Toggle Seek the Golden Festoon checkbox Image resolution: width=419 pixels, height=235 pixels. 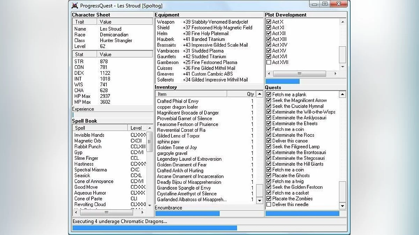click(x=269, y=187)
